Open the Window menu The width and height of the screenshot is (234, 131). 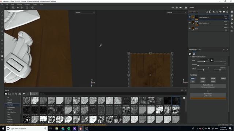click(19, 4)
